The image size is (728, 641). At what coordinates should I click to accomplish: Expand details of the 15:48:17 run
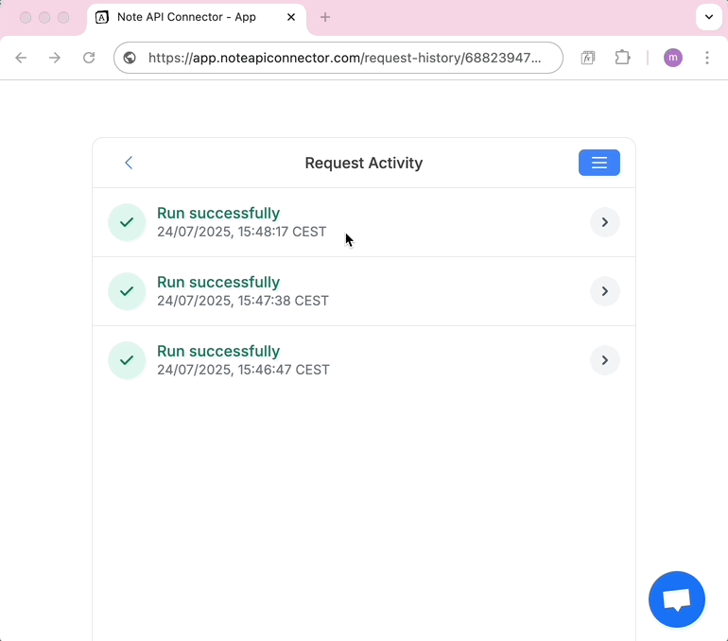click(x=604, y=222)
